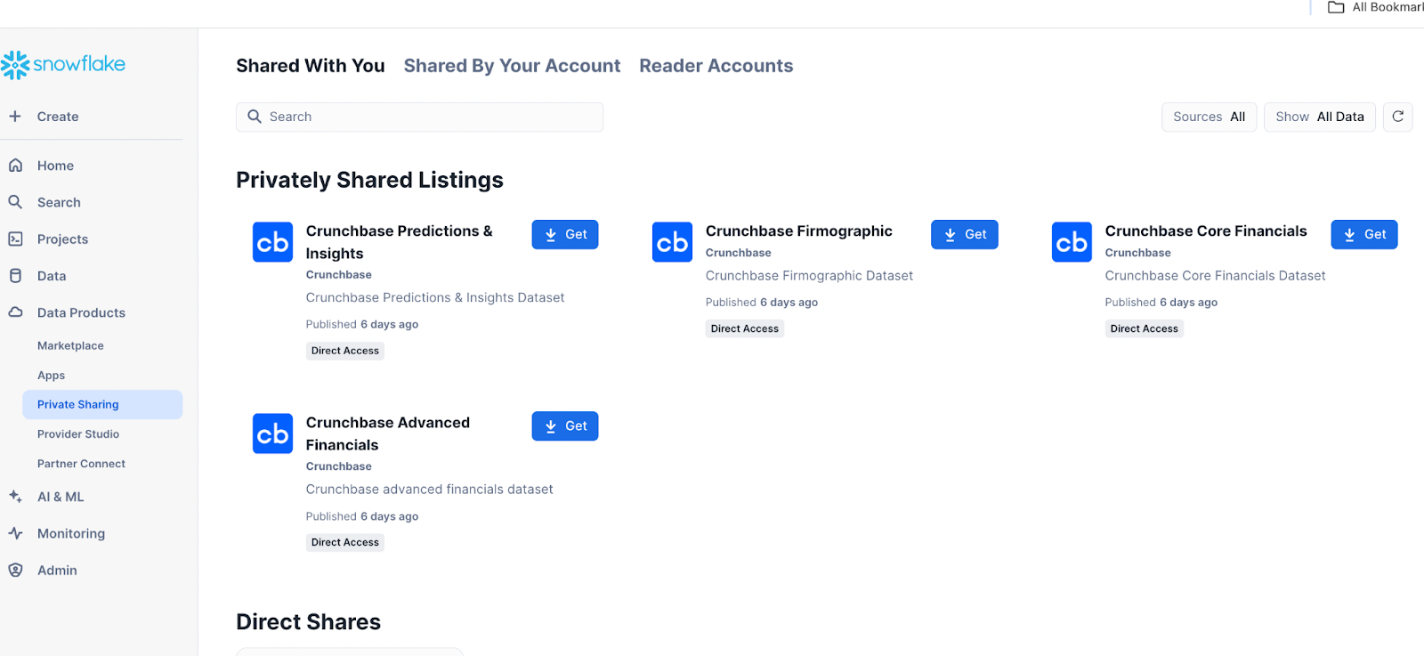Click the Crunchbase Firmographic logo thumbnail

[x=672, y=242]
